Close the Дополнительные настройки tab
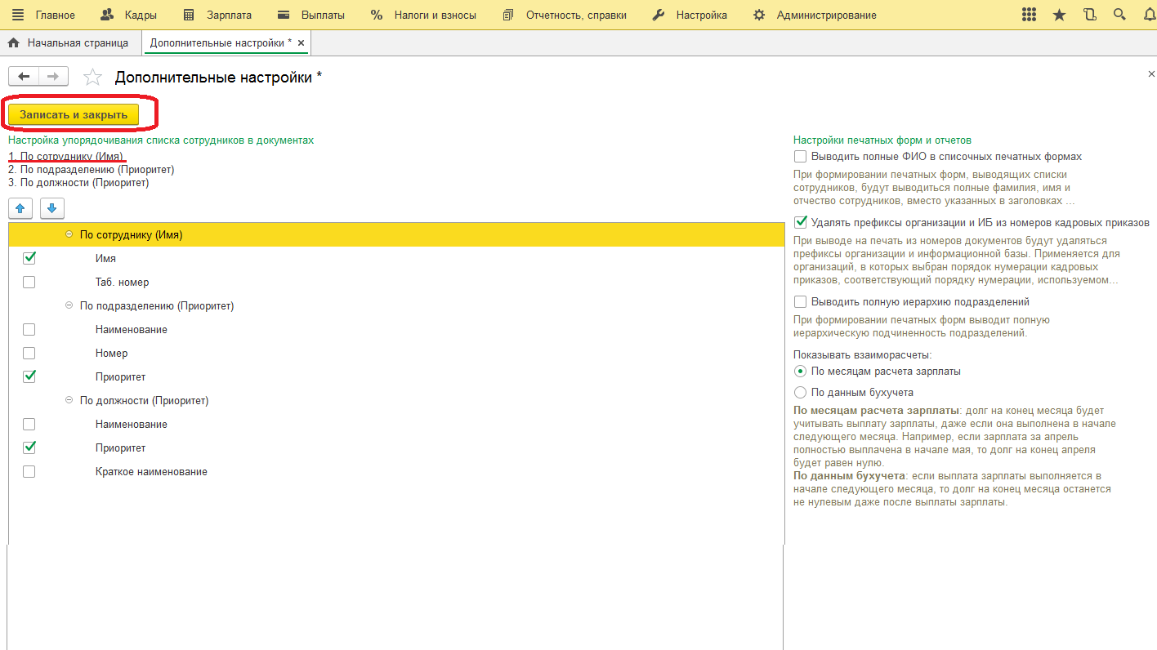The width and height of the screenshot is (1157, 650). [301, 42]
